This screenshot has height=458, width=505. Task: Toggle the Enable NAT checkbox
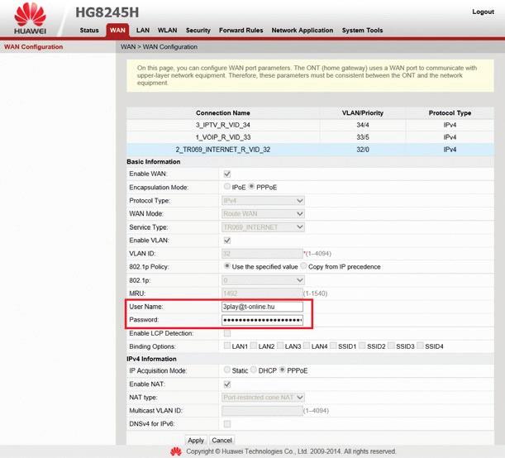227,384
